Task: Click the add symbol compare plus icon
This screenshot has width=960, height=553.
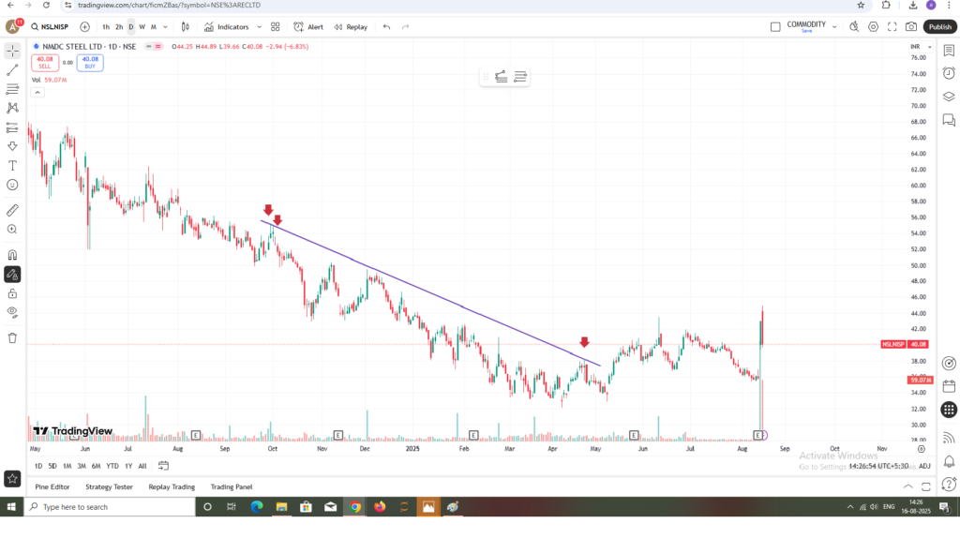Action: pyautogui.click(x=84, y=27)
